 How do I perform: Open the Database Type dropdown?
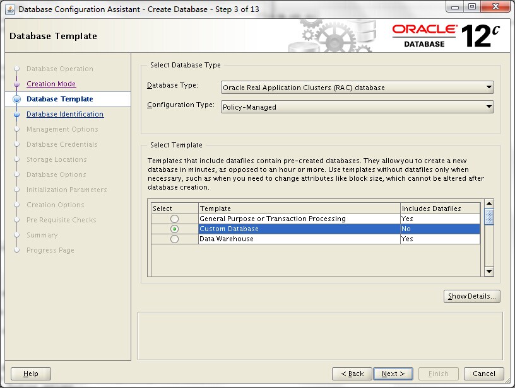pos(357,88)
